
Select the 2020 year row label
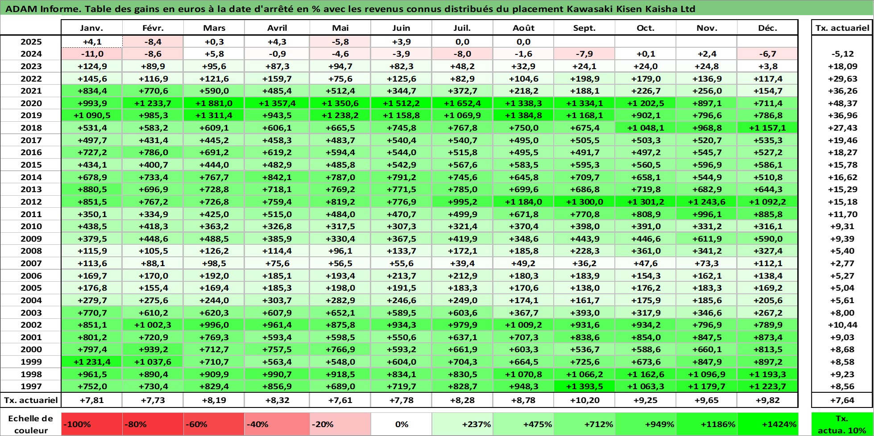31,103
